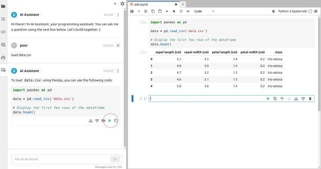Open the table of contents sidebar icon
Image resolution: width=321 pixels, height=169 pixels.
(3, 19)
